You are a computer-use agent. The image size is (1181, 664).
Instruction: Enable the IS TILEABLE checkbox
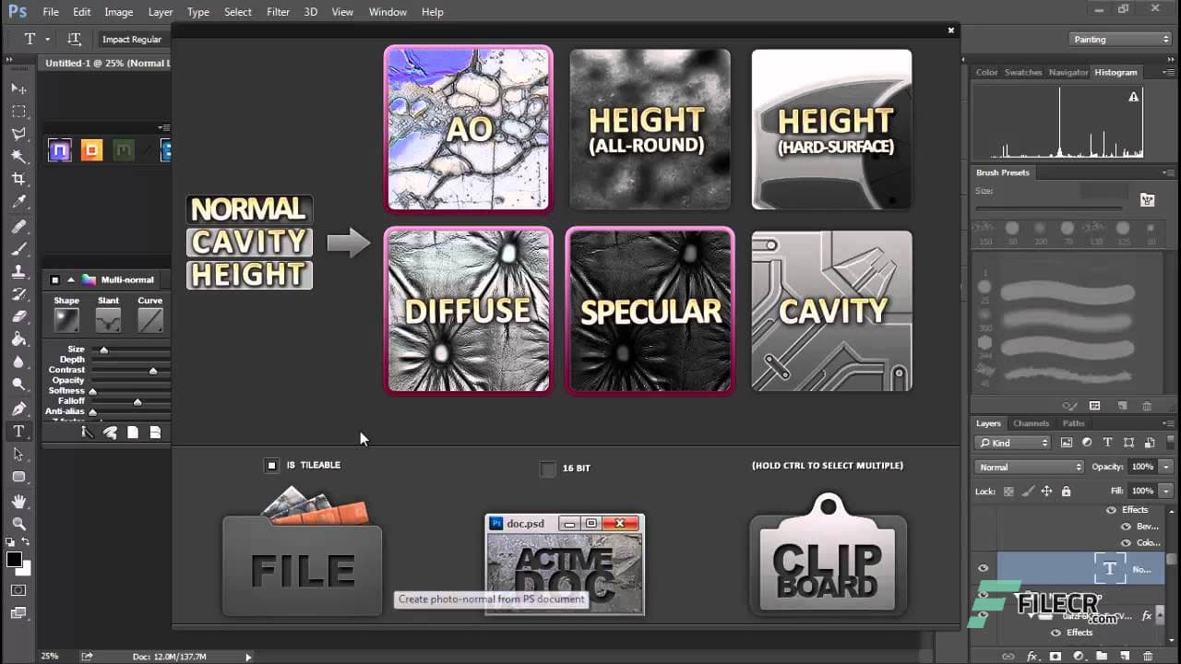coord(271,465)
